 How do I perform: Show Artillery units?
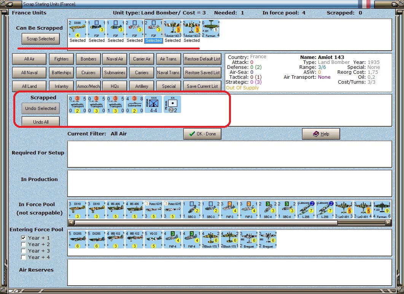tap(142, 86)
